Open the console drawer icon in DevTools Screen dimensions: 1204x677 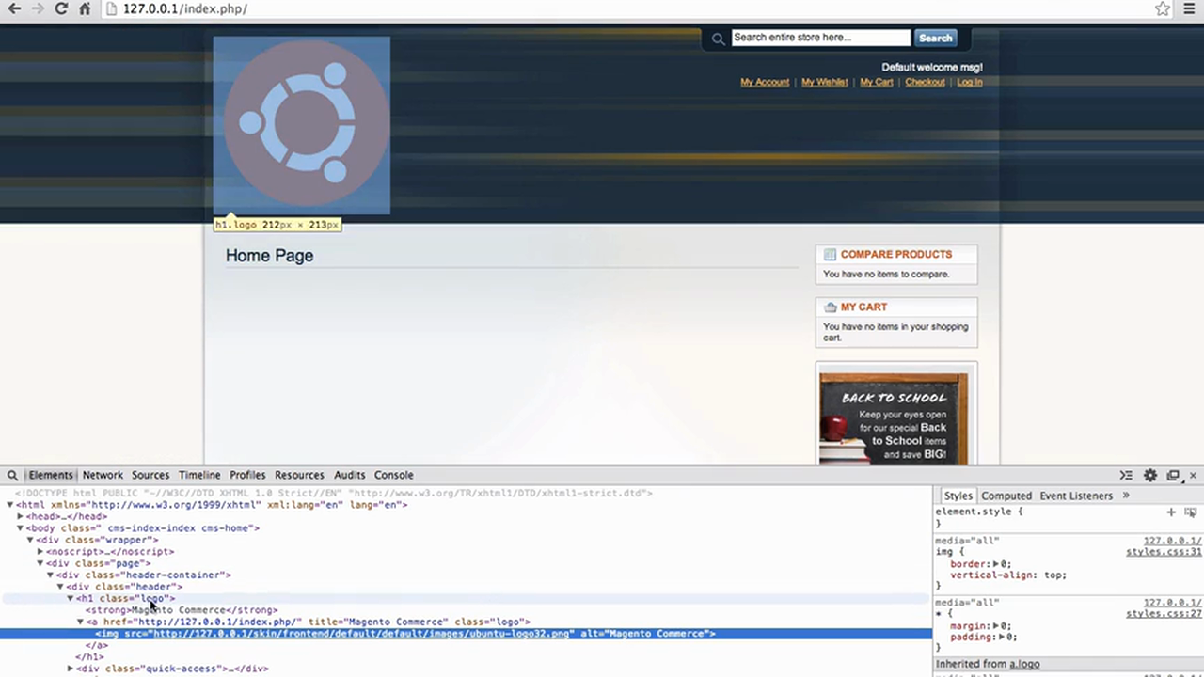[1126, 475]
